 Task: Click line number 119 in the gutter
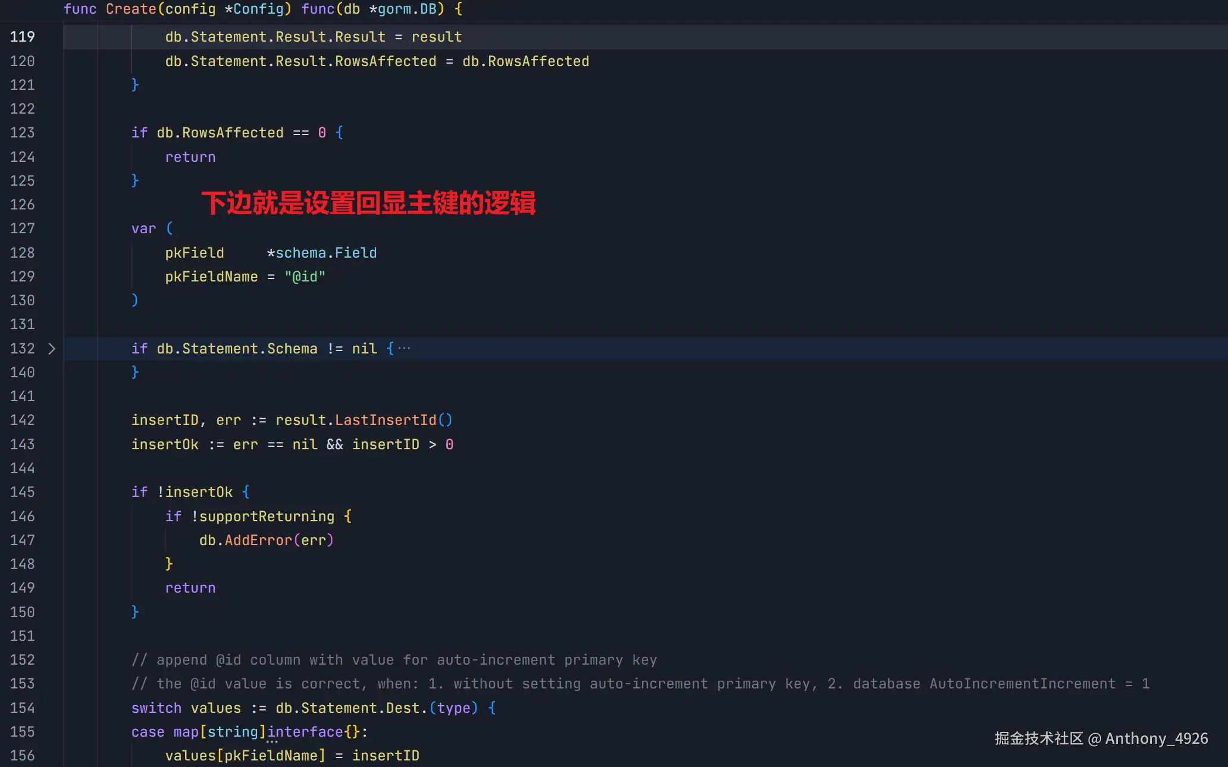23,37
